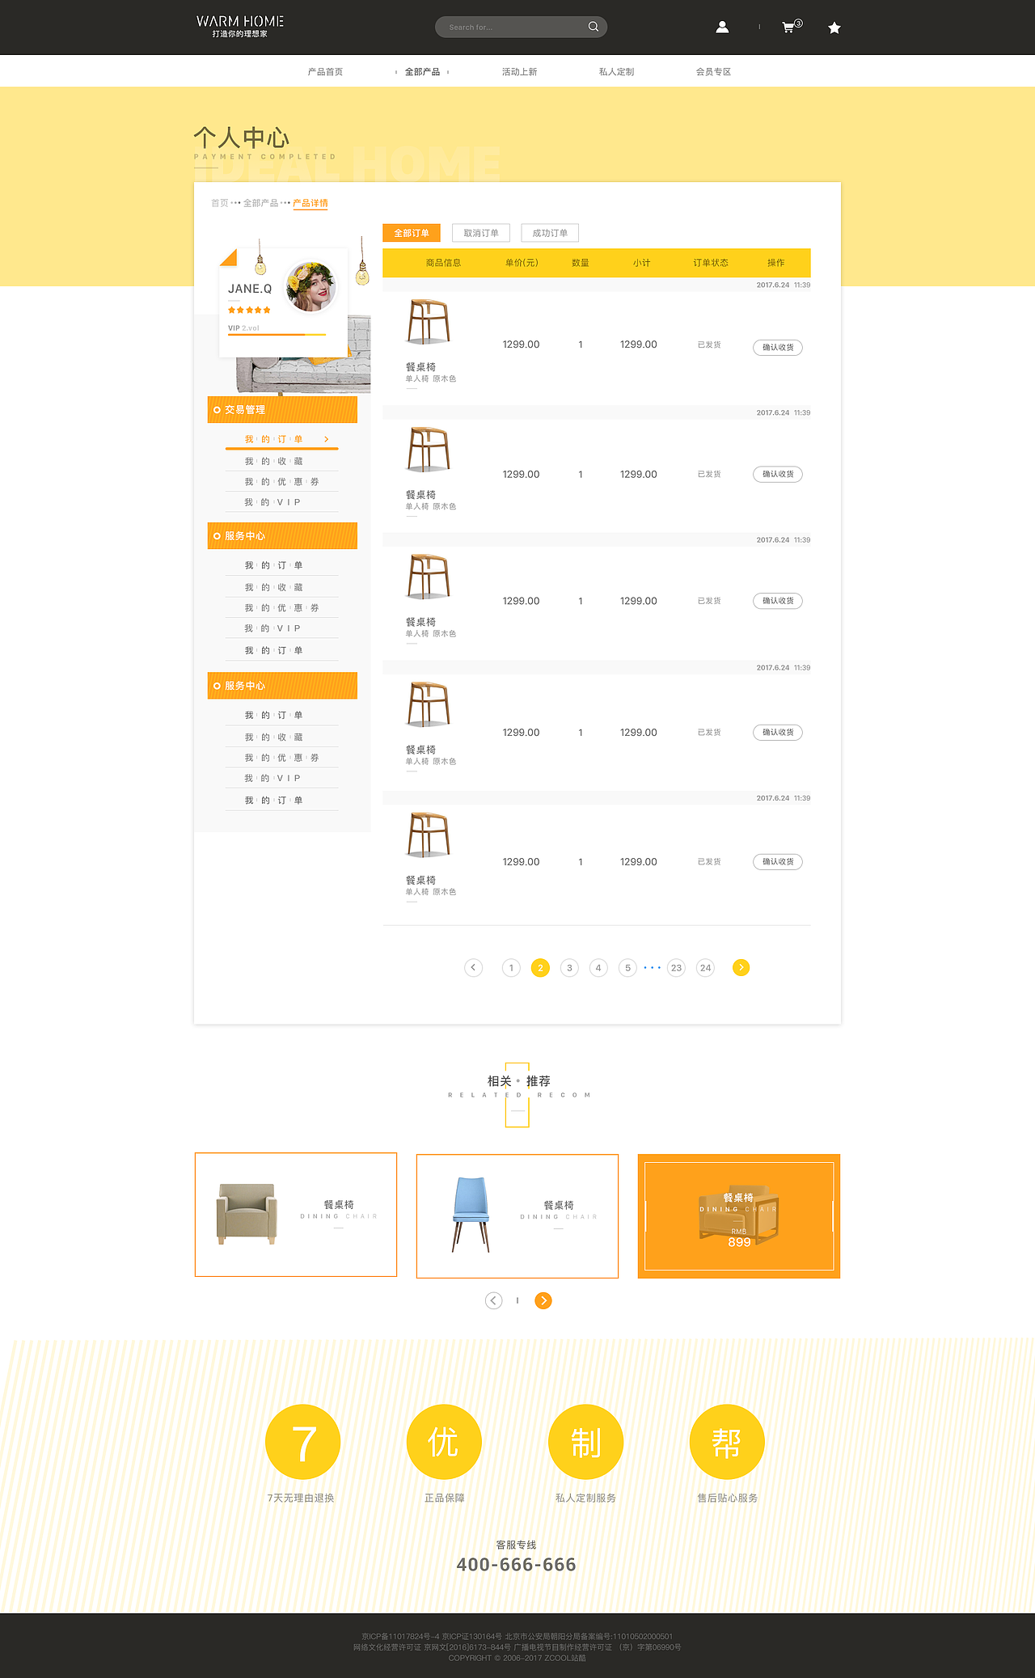Open the blue dining chair recommendation card

click(517, 1215)
